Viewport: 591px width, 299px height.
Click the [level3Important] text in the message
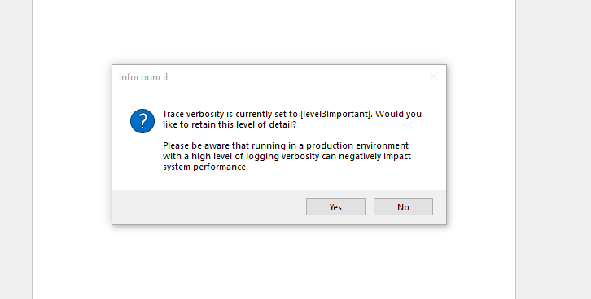point(336,114)
